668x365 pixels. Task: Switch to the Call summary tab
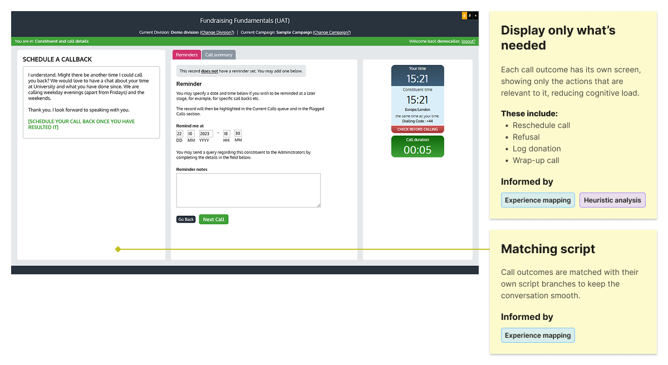pyautogui.click(x=219, y=55)
